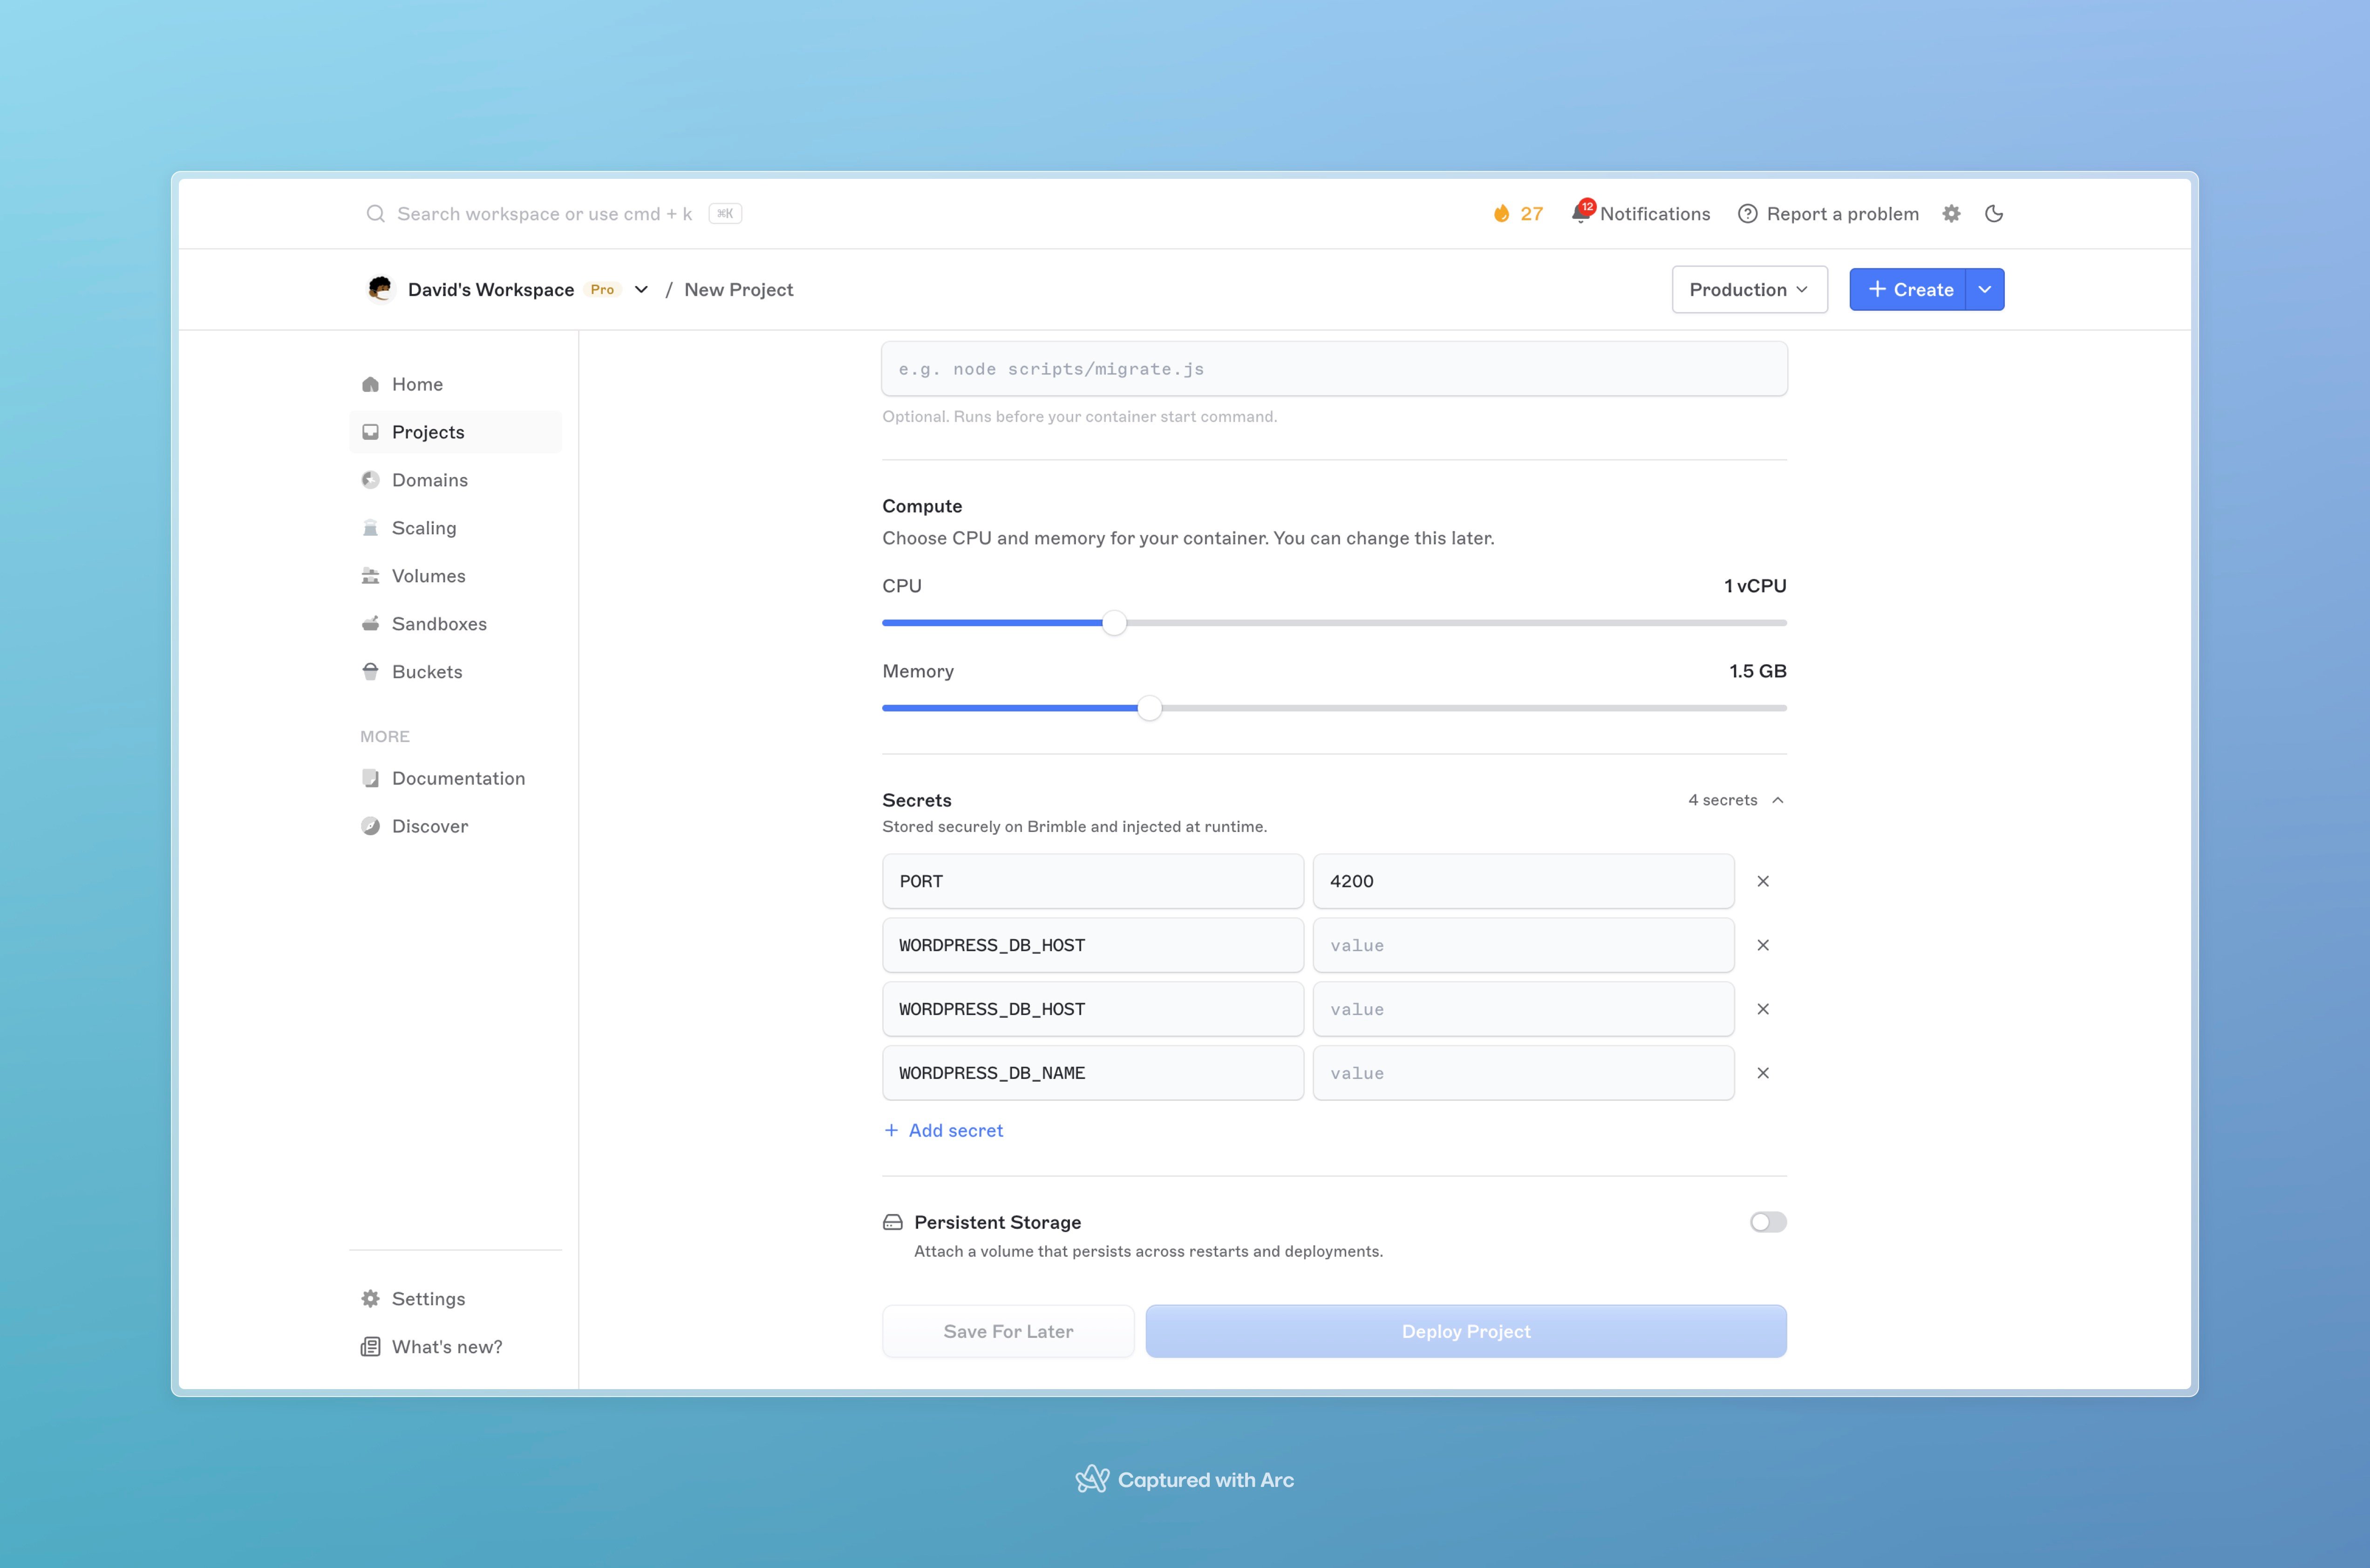Click the PORT key field
This screenshot has height=1568, width=2370.
coord(1093,881)
